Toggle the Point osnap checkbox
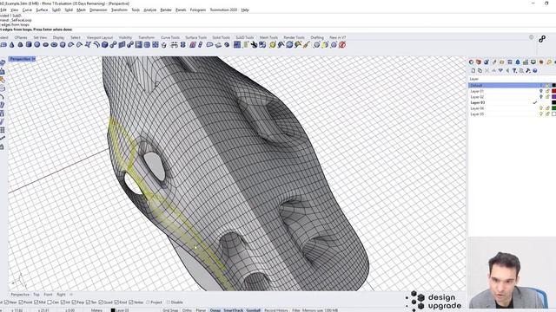 pyautogui.click(x=21, y=302)
